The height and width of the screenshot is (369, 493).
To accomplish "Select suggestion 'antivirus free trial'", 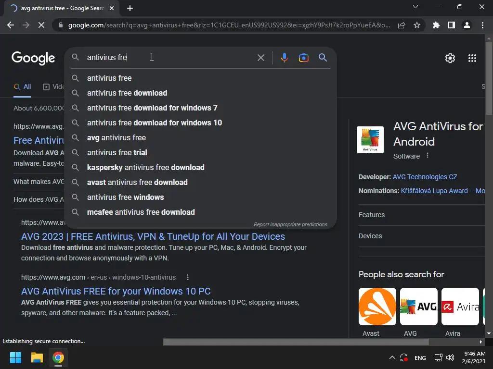I will [201, 152].
